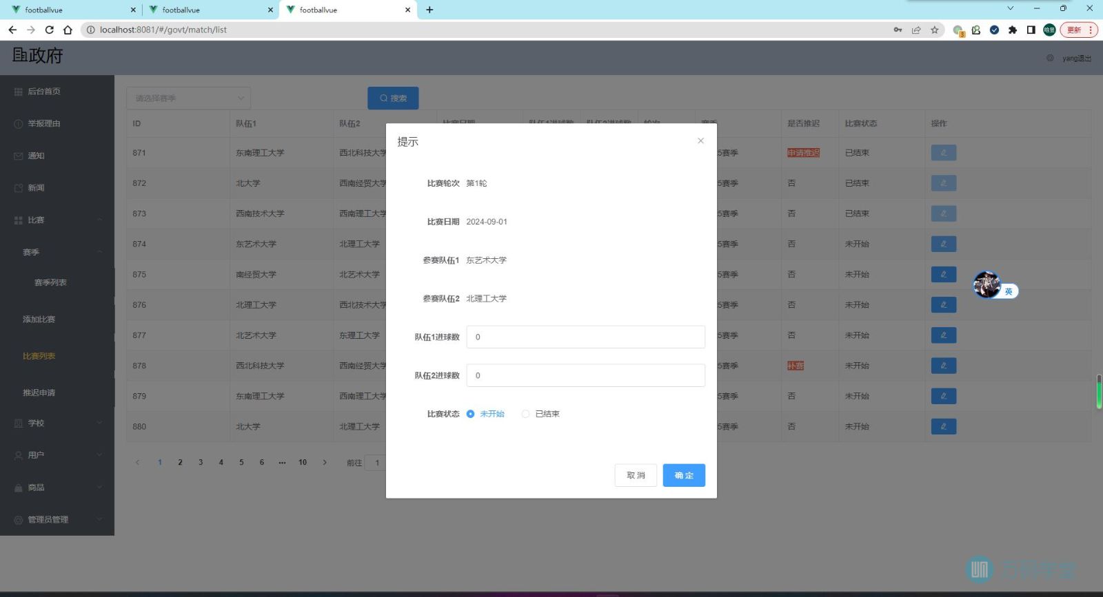
Task: Click the 队伍1进球数 input field
Action: 585,337
